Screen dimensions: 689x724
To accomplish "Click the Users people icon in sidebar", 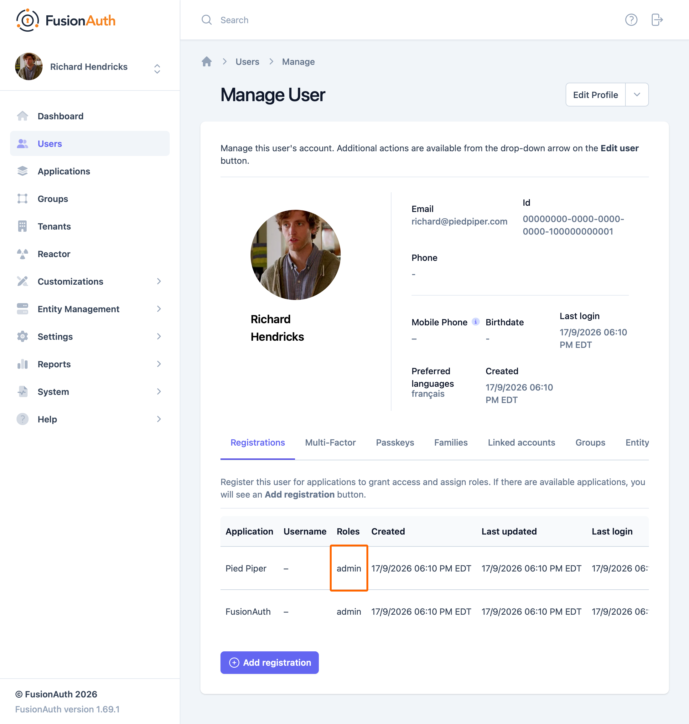I will pyautogui.click(x=23, y=143).
